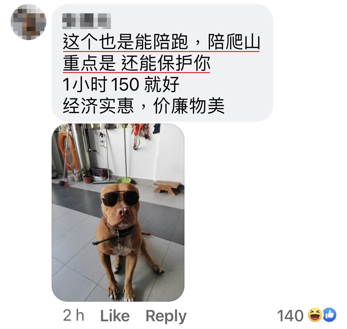Click the text line 1小时150 就好

click(121, 84)
